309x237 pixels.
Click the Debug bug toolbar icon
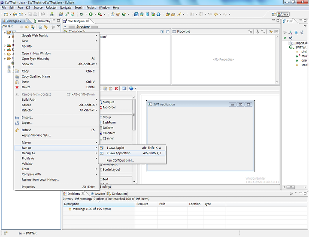pyautogui.click(x=82, y=14)
